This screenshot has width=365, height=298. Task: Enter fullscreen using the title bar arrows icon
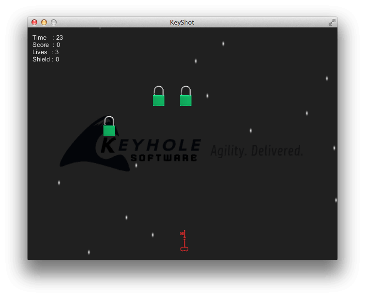pos(332,22)
